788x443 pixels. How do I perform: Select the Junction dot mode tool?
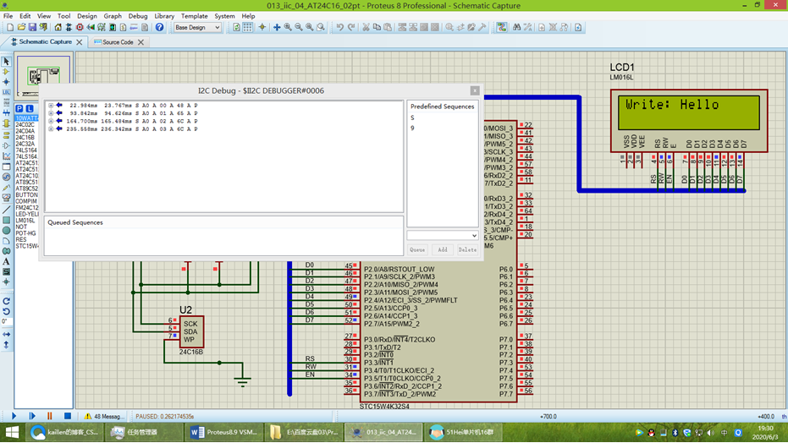[x=6, y=82]
